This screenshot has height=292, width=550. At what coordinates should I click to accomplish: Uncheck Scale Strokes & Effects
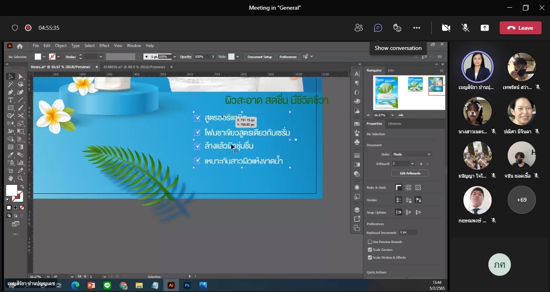[x=370, y=257]
